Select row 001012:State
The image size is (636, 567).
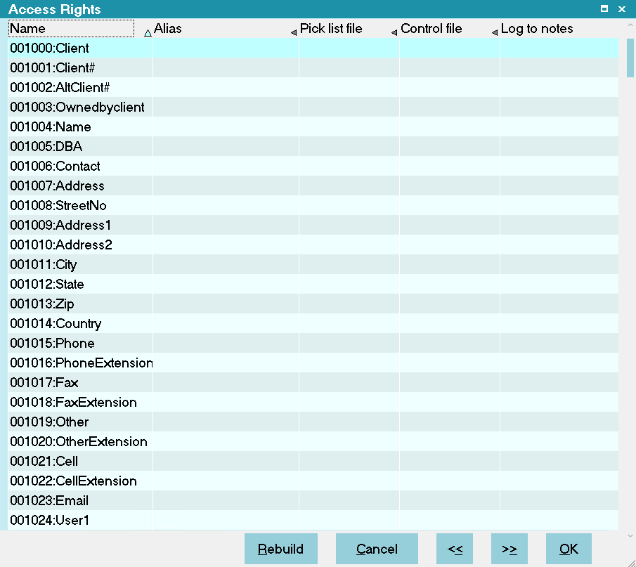(x=313, y=284)
